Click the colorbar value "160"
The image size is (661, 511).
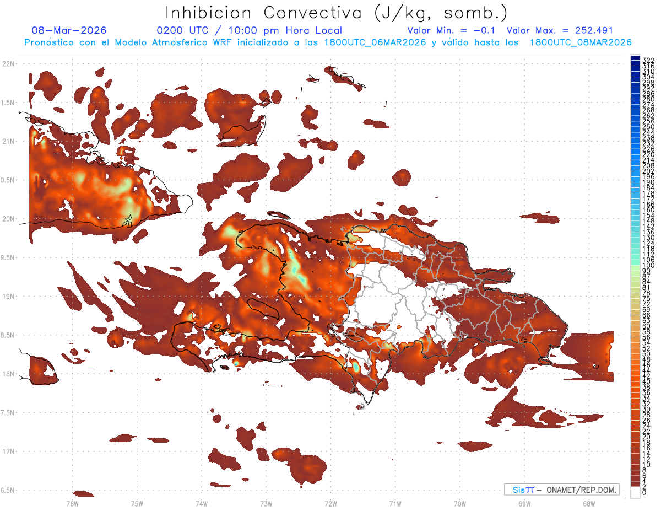648,210
